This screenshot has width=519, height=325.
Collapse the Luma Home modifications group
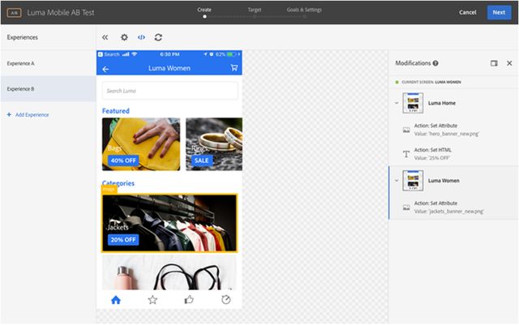click(395, 103)
